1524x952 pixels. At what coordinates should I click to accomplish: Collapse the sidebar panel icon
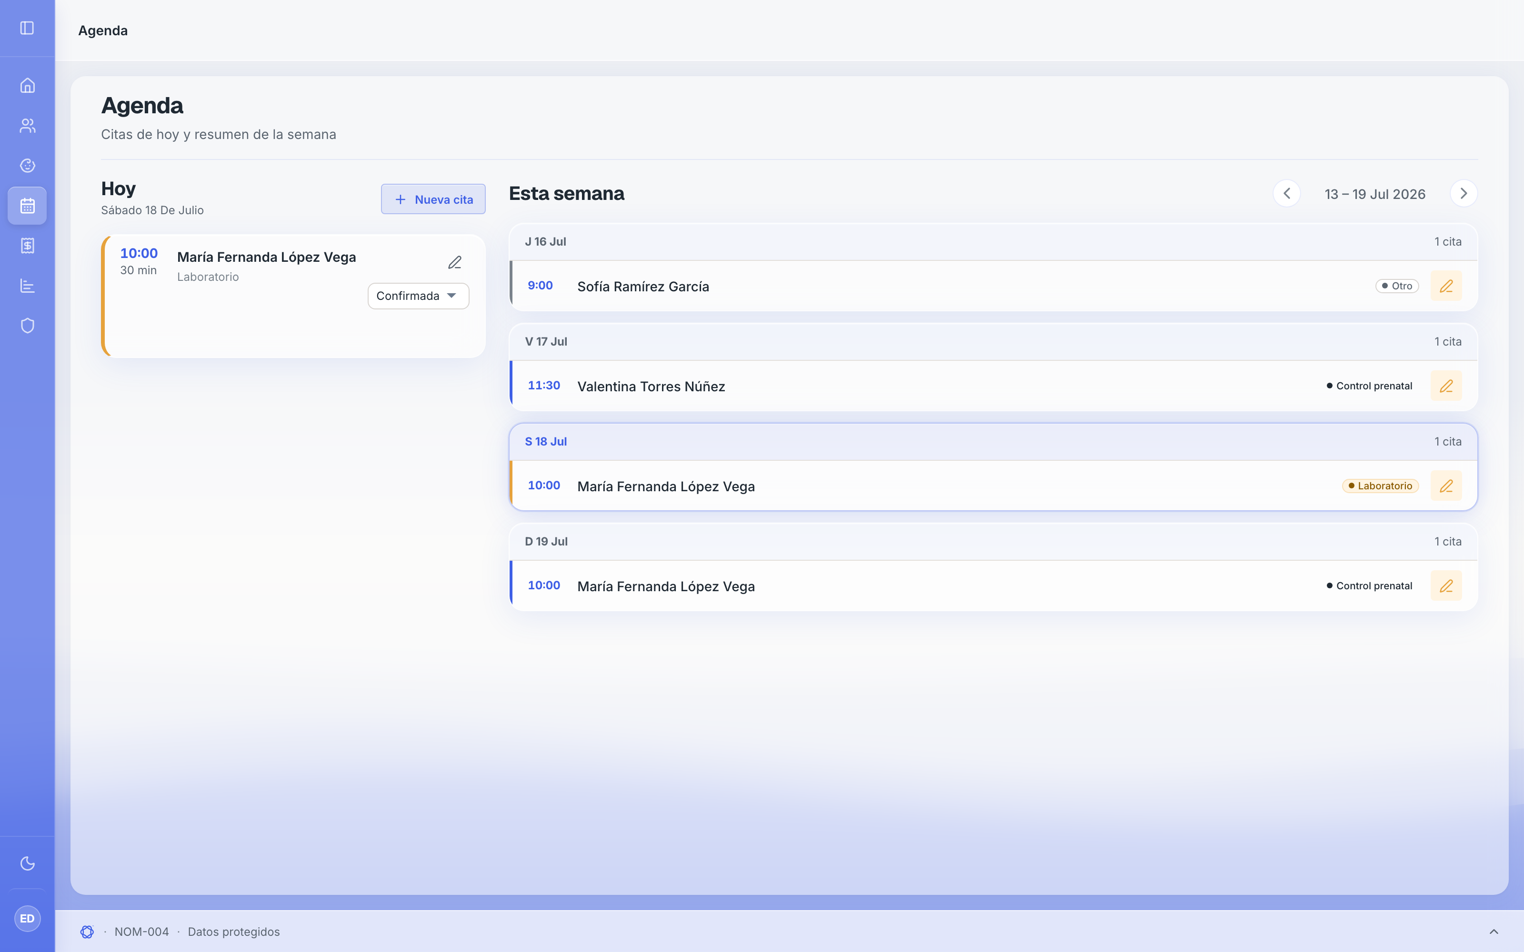[x=27, y=28]
